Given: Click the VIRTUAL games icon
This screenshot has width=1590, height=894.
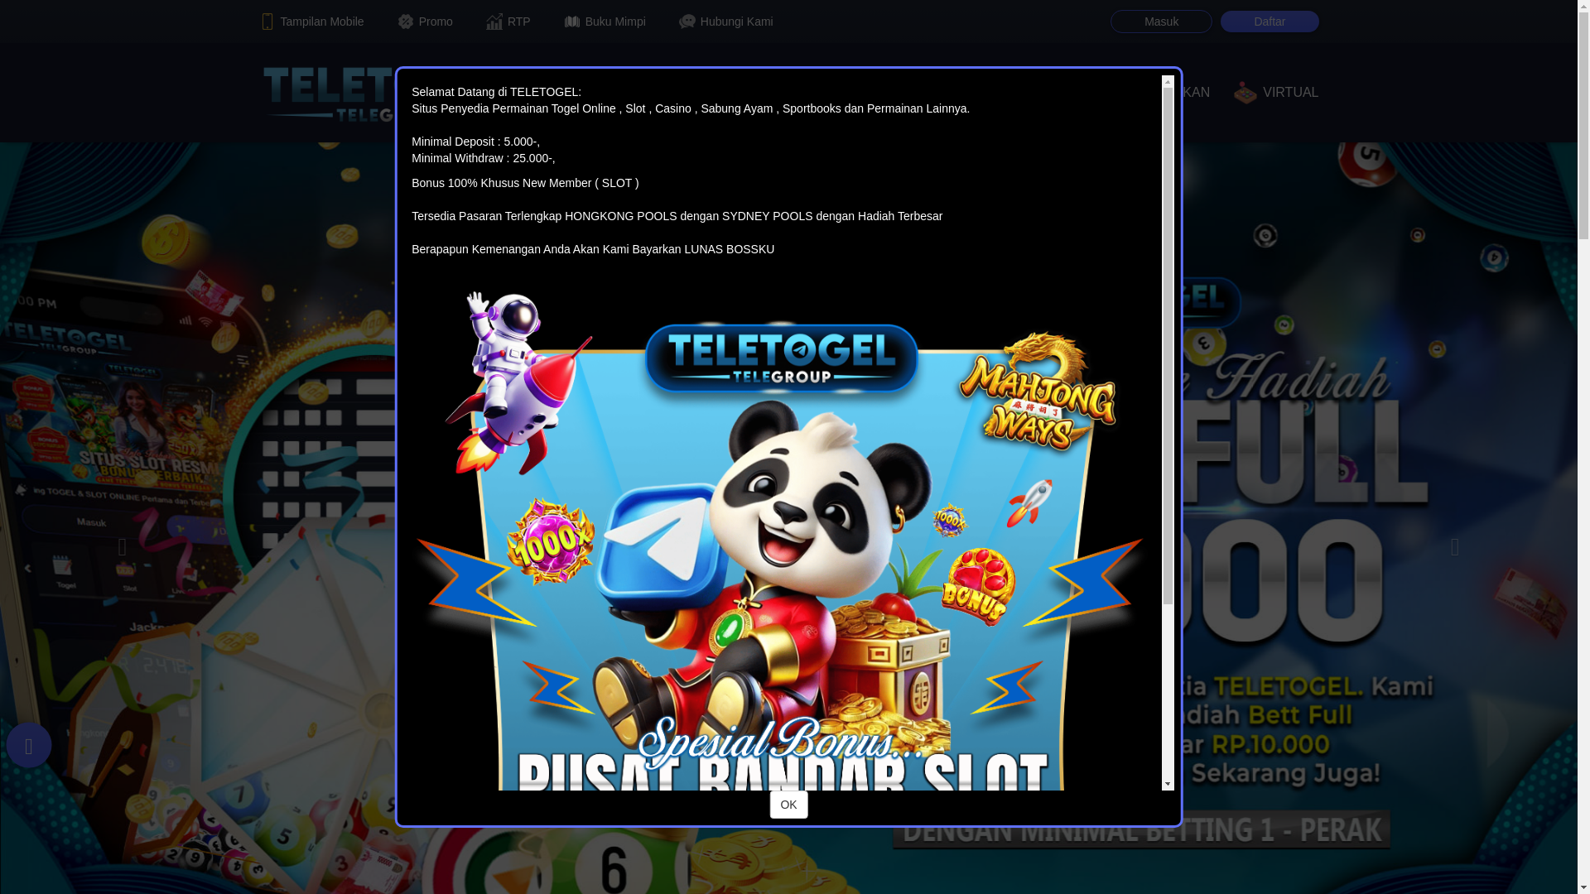Looking at the screenshot, I should [1245, 93].
